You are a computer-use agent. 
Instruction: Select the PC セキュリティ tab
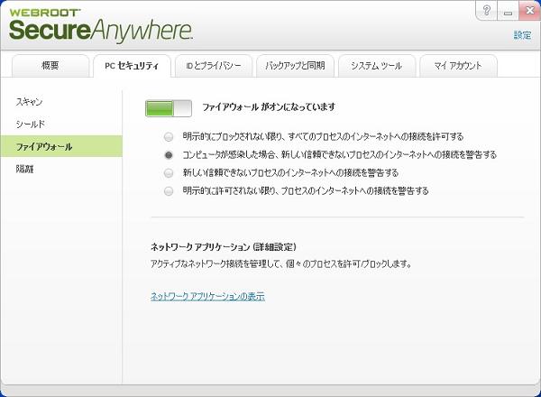point(132,66)
